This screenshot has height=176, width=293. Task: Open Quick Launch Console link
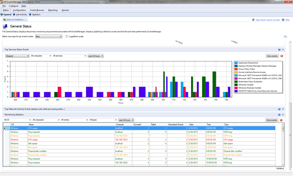point(268,20)
